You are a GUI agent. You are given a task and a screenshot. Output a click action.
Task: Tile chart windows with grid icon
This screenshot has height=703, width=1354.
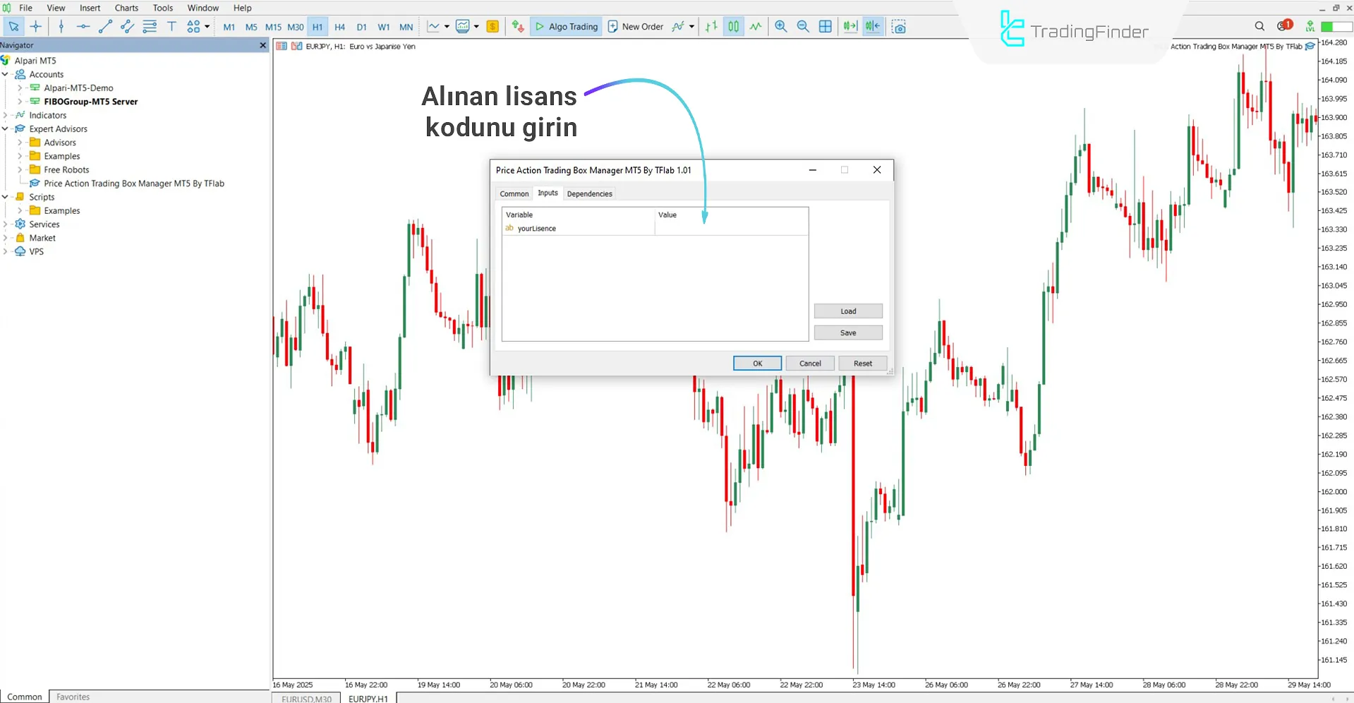click(826, 27)
